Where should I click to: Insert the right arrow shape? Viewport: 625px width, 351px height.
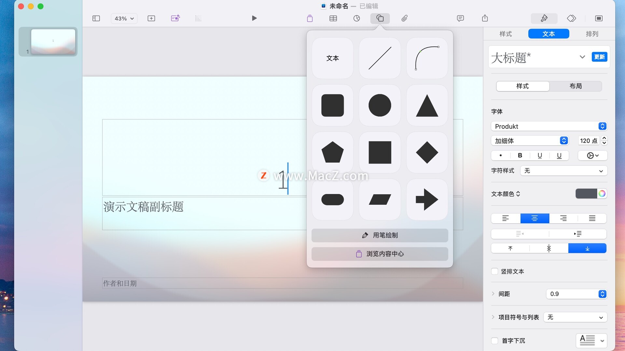point(427,199)
